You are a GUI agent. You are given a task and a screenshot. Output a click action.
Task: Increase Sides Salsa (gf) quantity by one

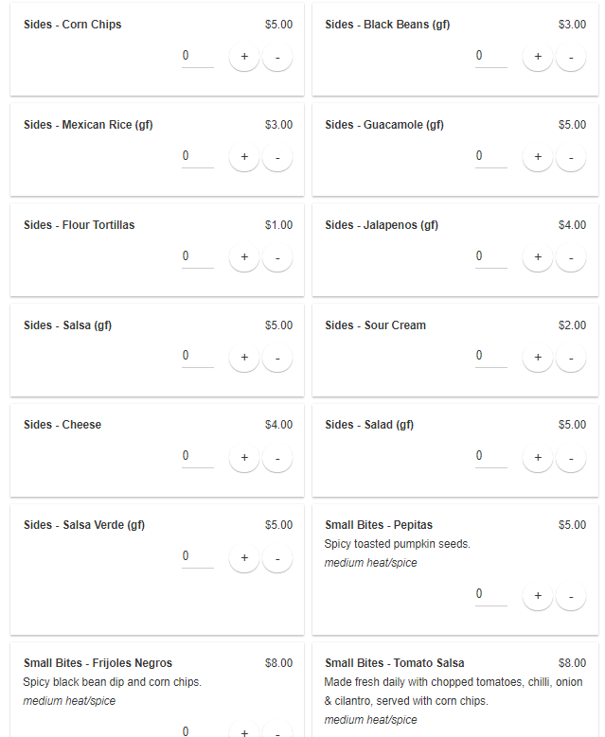coord(243,358)
